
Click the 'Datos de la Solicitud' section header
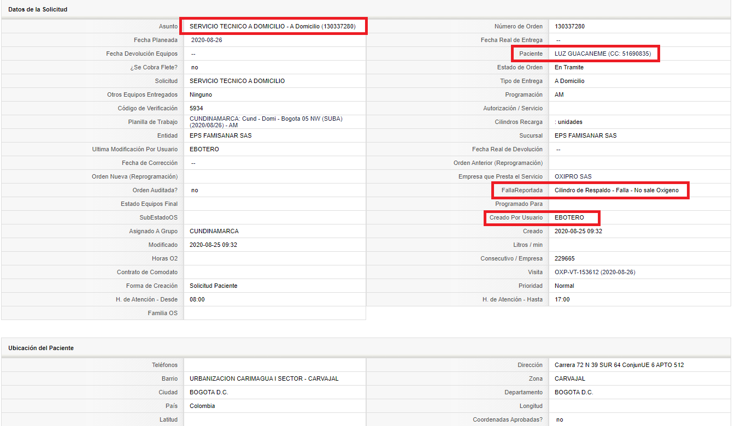click(38, 9)
